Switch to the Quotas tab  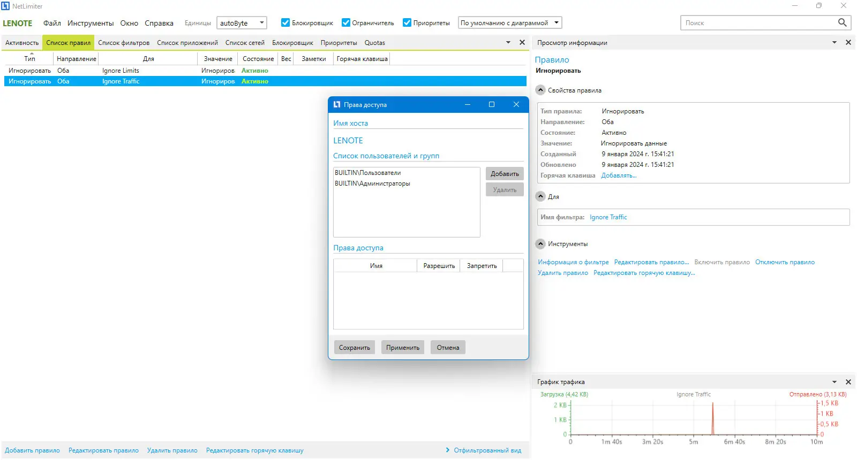(375, 43)
